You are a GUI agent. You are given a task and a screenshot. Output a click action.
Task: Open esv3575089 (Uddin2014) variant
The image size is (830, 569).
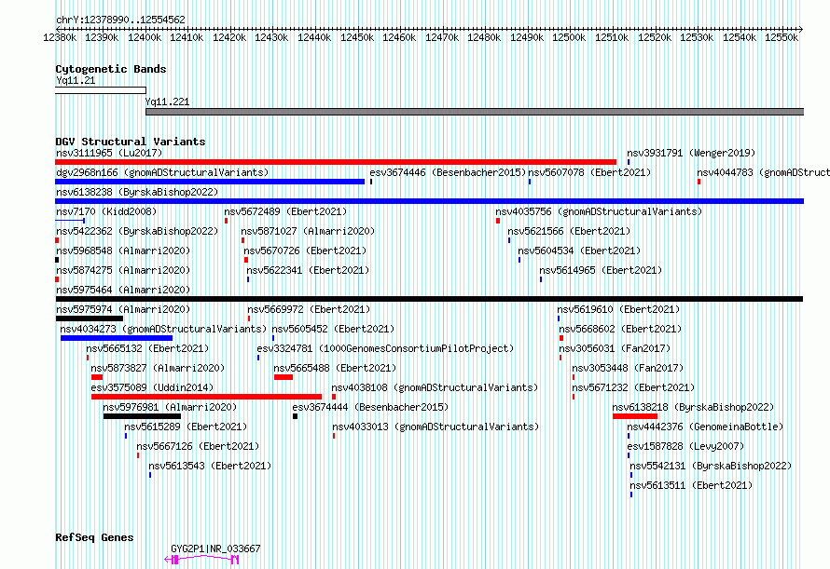152,387
